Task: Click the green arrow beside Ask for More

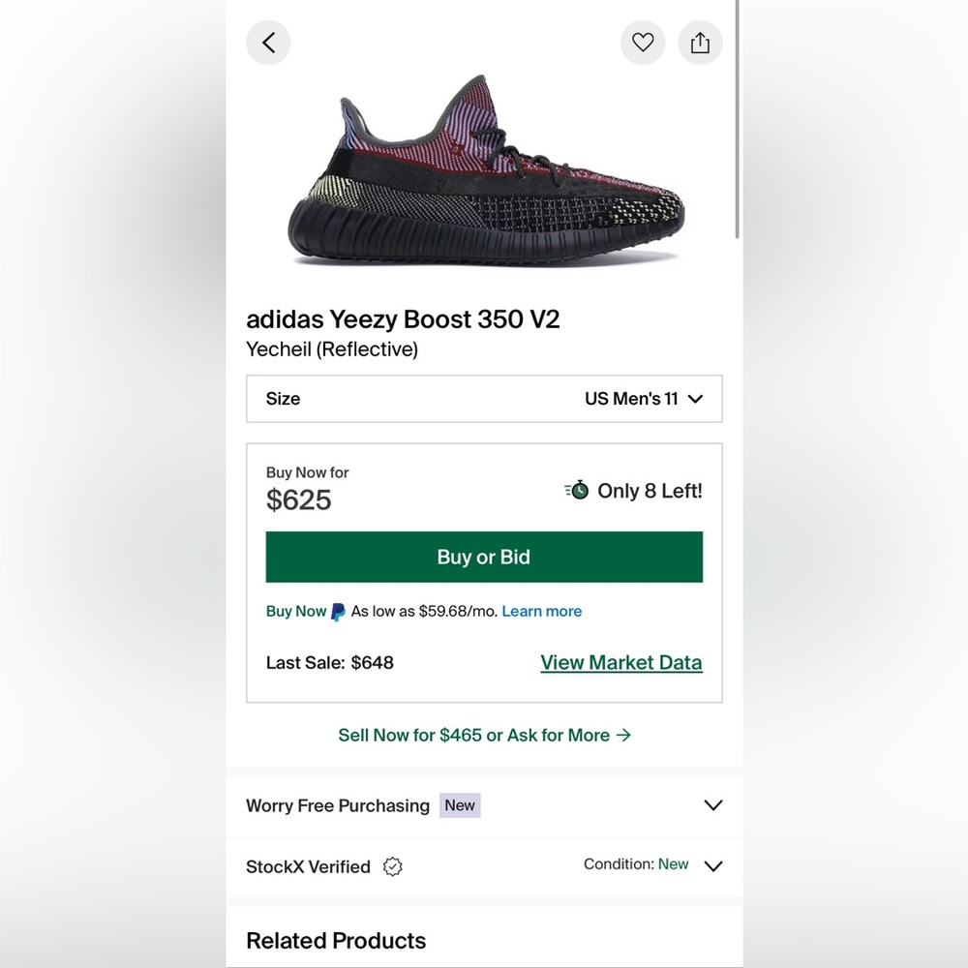Action: pos(624,736)
